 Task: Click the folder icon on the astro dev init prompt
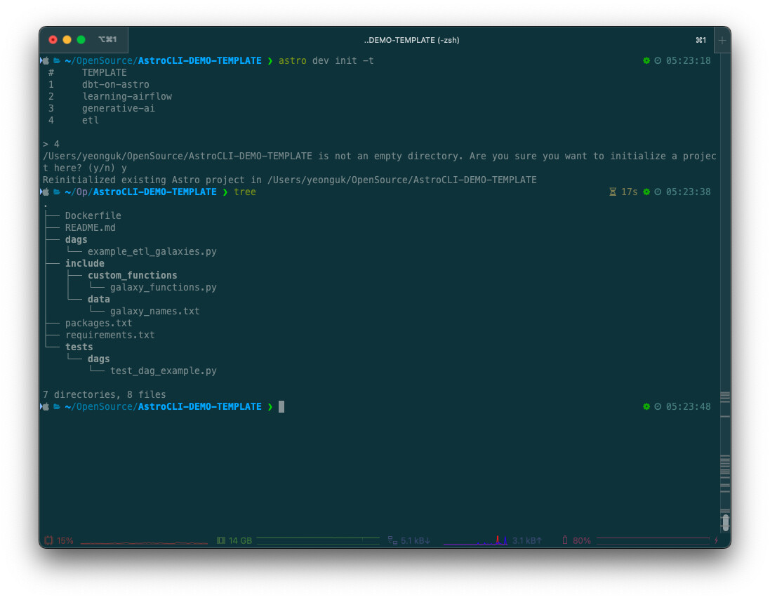pyautogui.click(x=56, y=61)
